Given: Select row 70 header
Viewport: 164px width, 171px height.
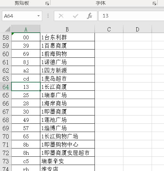Looking at the screenshot, I should click(x=6, y=136).
